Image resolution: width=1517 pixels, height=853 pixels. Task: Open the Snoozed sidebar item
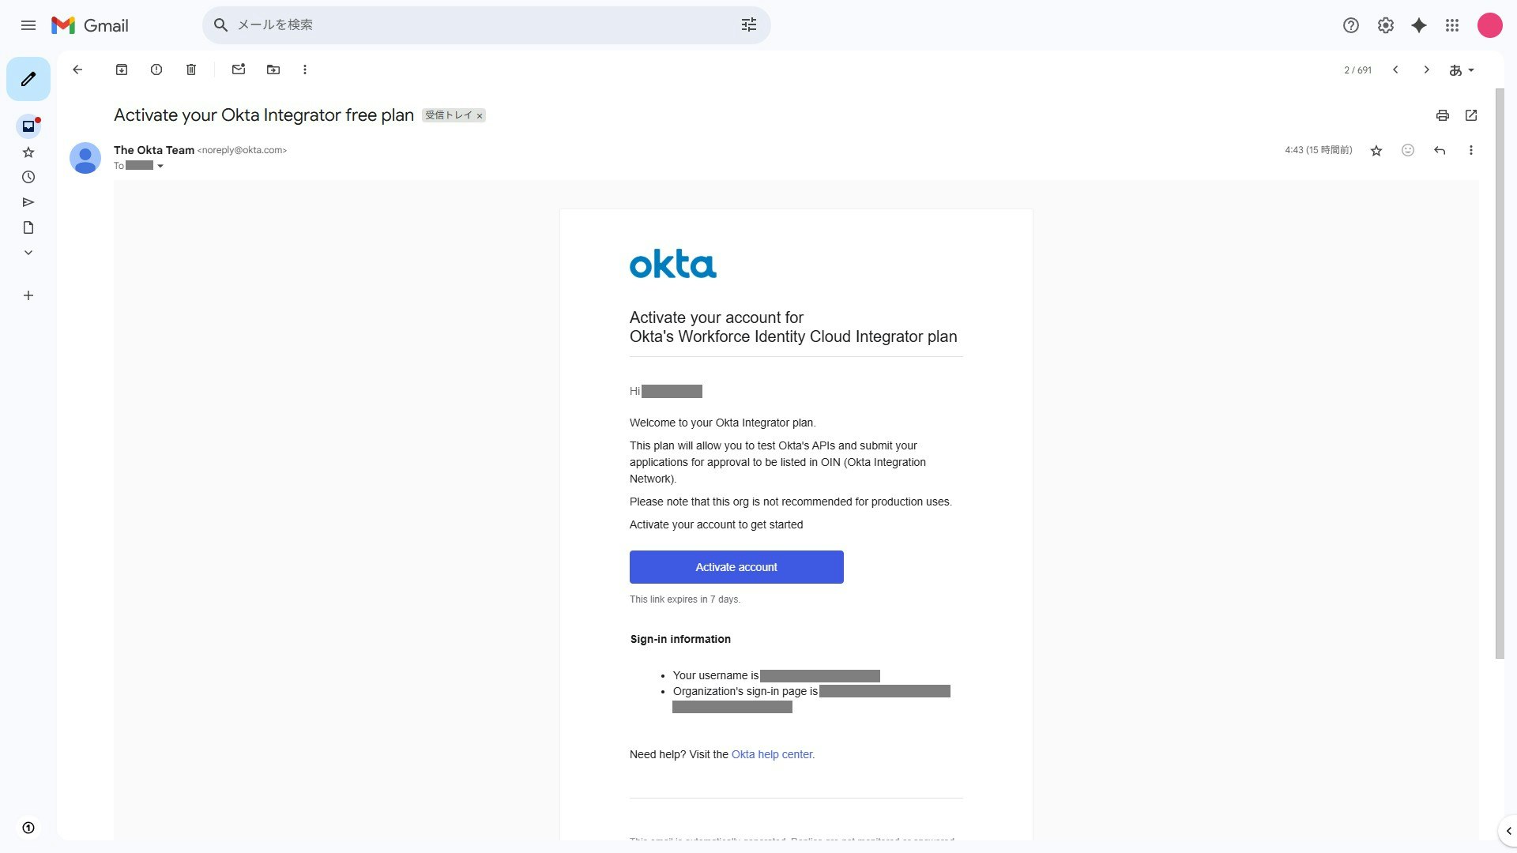(28, 177)
